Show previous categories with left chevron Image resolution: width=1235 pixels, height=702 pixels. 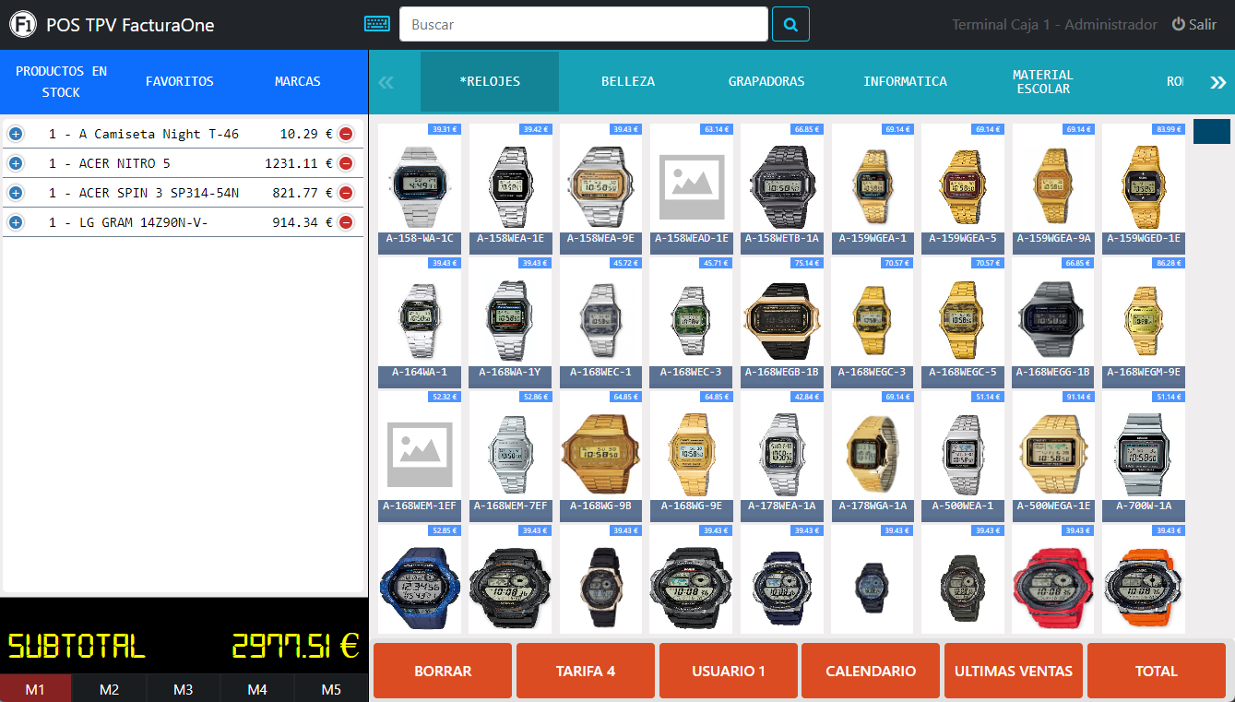386,82
